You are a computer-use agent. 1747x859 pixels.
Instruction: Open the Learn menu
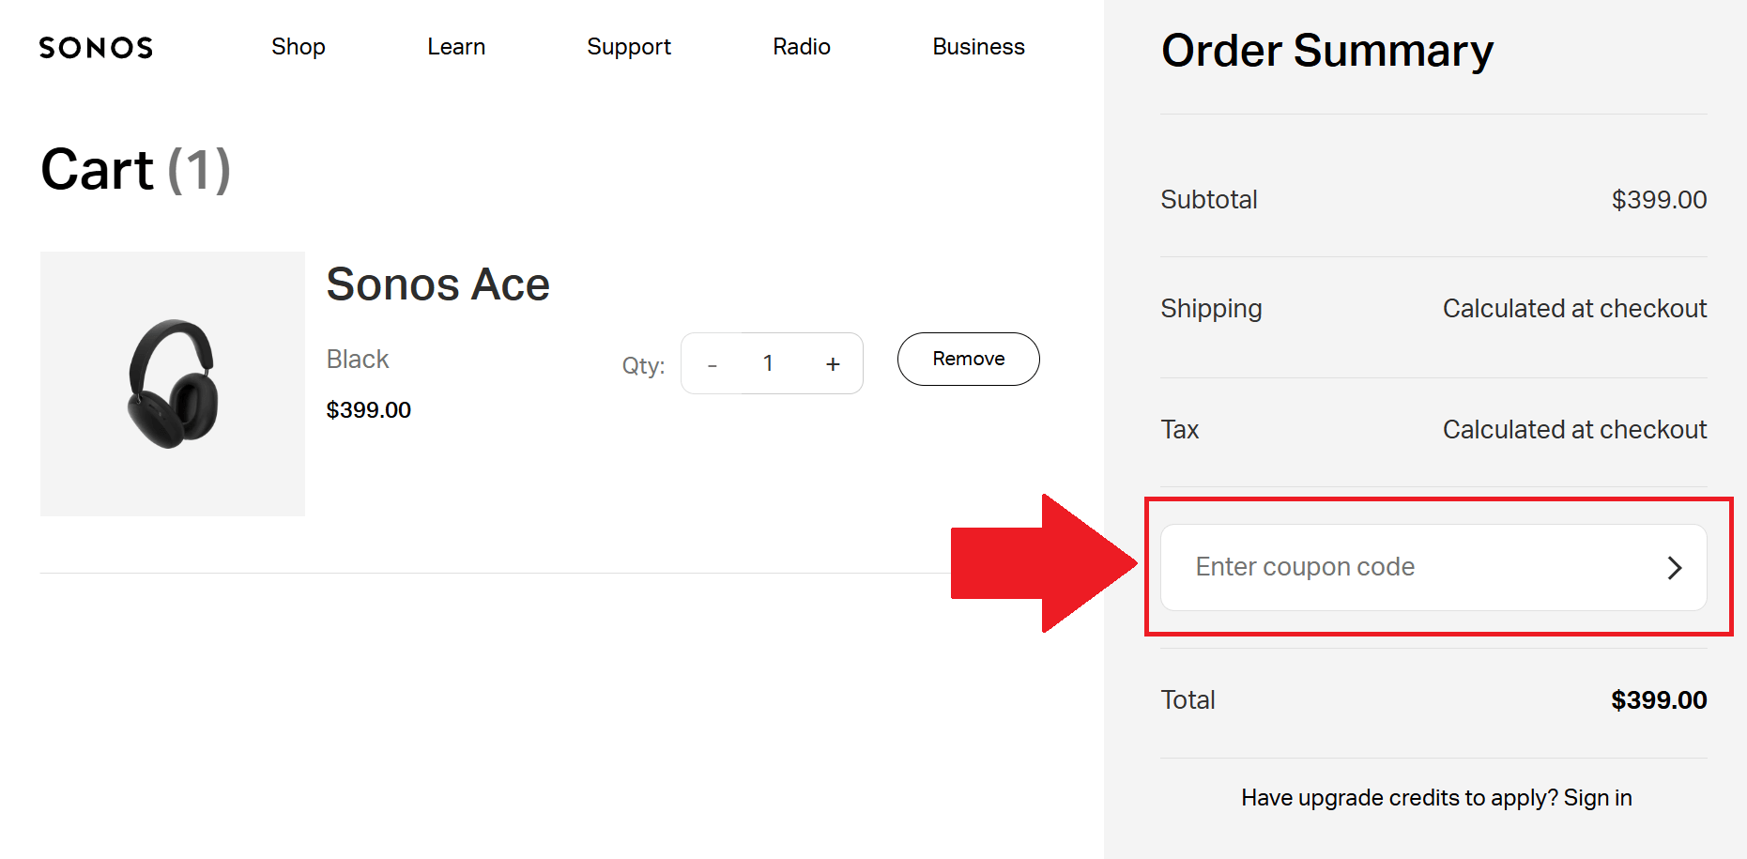tap(456, 47)
